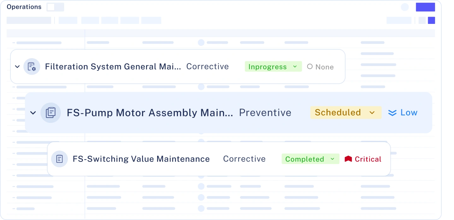
Task: Open the FS-Pump Motor Assembly work order title
Action: pos(150,113)
